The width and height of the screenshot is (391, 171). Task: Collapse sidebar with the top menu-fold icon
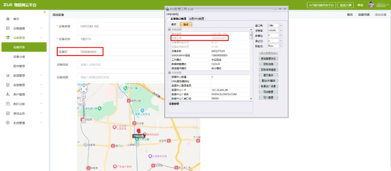point(45,12)
